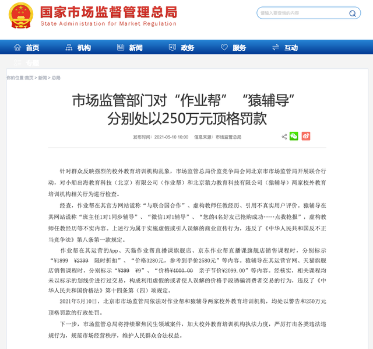The width and height of the screenshot is (373, 349).
Task: Click the struck-through price ¥4000.00
Action: click(181, 271)
